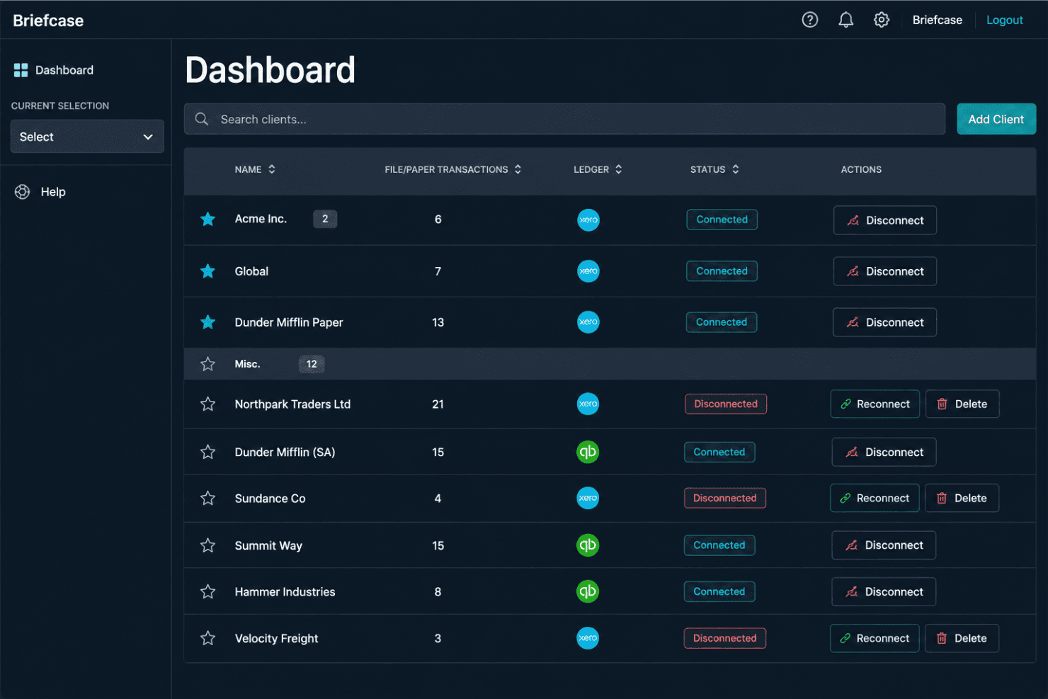The image size is (1048, 699).
Task: Disconnect Hammer Industries
Action: (x=884, y=591)
